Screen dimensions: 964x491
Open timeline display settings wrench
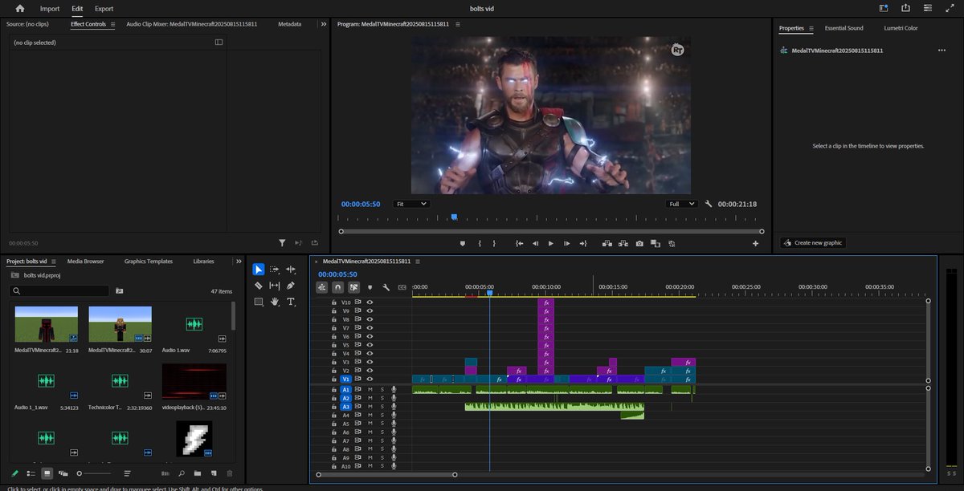coord(386,286)
